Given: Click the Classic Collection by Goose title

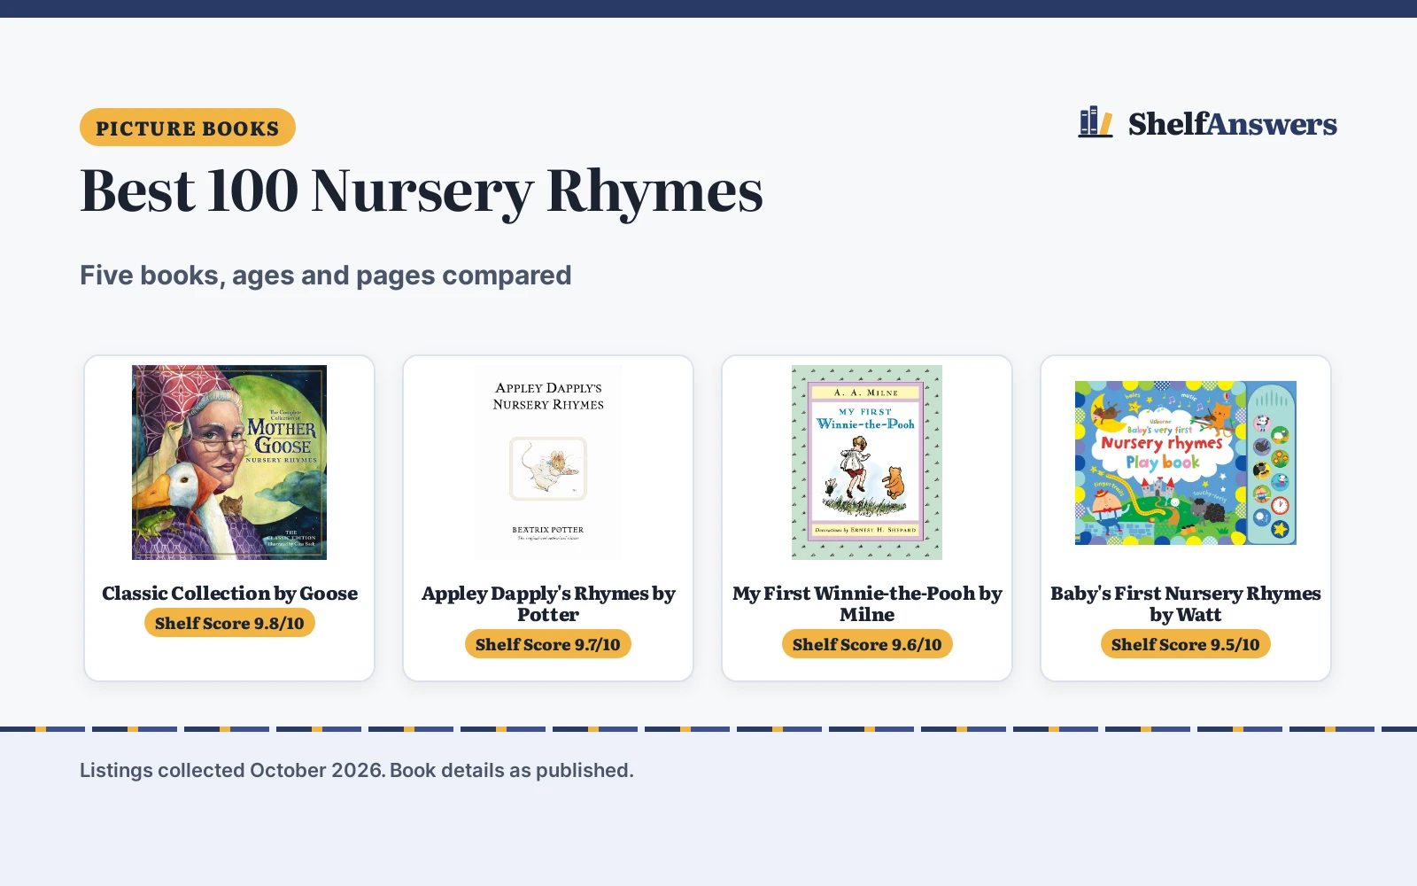Looking at the screenshot, I should (x=229, y=594).
